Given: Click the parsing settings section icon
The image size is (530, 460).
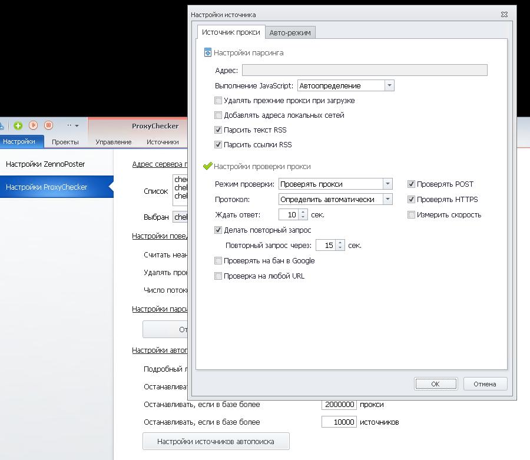Looking at the screenshot, I should pyautogui.click(x=207, y=53).
